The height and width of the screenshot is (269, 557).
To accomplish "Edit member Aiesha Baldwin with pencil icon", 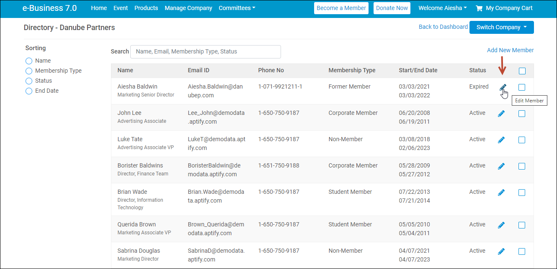I will [503, 87].
